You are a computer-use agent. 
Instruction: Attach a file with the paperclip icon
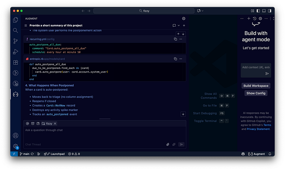168,144
